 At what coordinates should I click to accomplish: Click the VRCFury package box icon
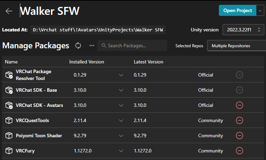[x=9, y=151]
